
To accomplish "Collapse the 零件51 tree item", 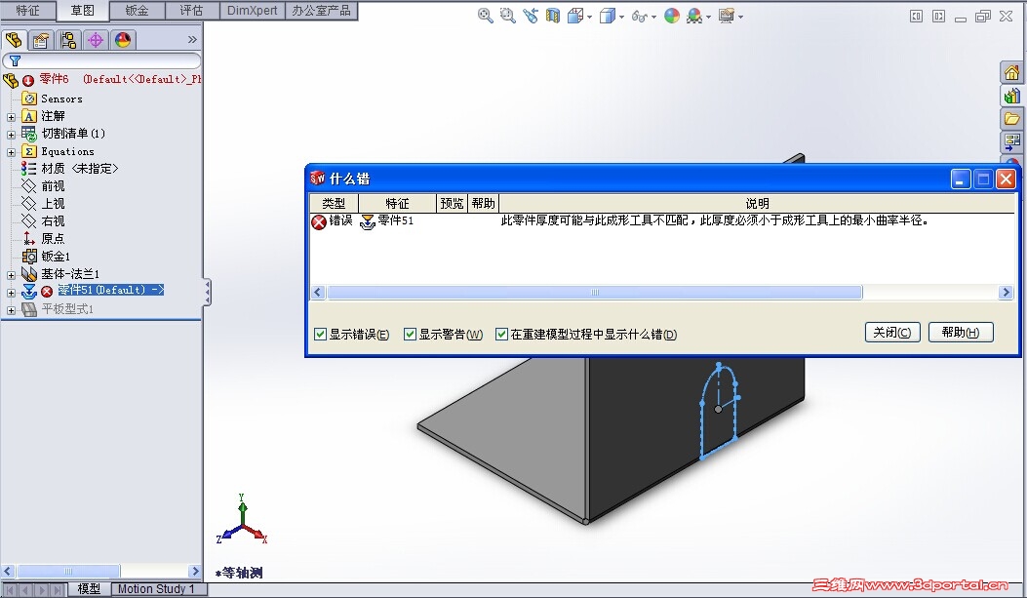I will pyautogui.click(x=9, y=290).
